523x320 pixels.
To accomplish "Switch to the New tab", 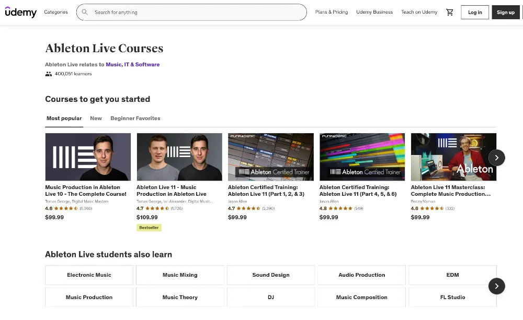I will (x=96, y=118).
